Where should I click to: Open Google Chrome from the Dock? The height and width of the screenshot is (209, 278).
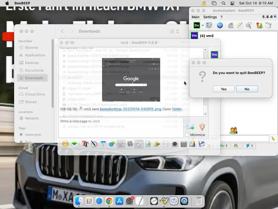point(109,201)
